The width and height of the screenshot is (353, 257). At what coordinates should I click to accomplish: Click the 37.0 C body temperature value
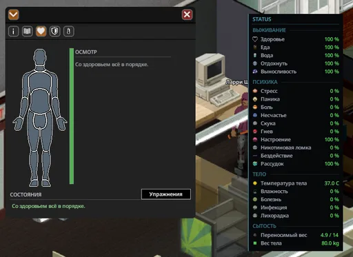point(332,183)
